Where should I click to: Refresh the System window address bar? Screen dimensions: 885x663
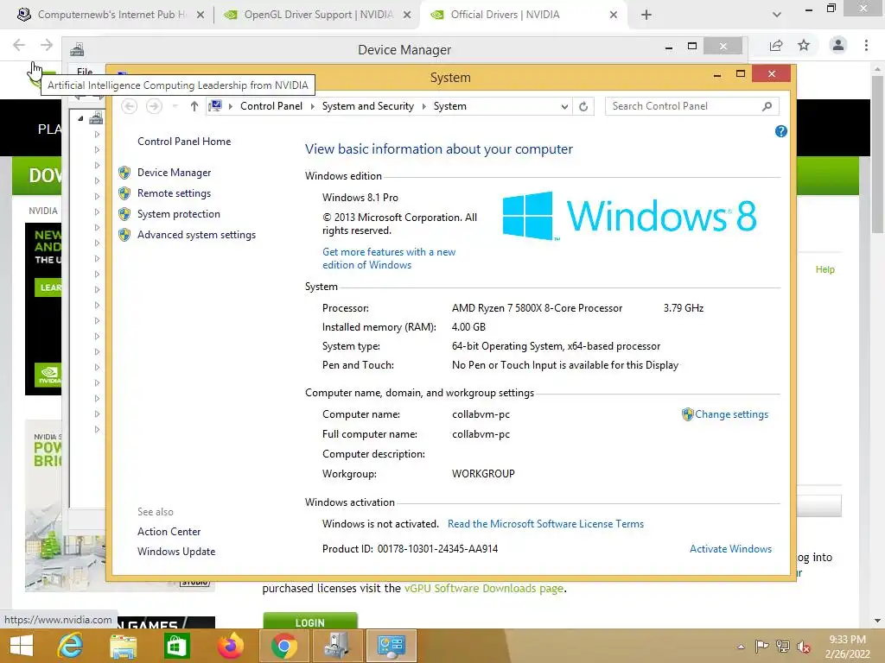(x=583, y=106)
